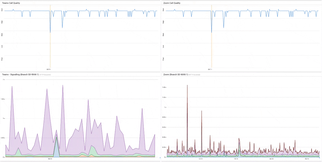Open the Zoom Call Quality panel menu
The height and width of the screenshot is (162, 322).
coord(318,3)
